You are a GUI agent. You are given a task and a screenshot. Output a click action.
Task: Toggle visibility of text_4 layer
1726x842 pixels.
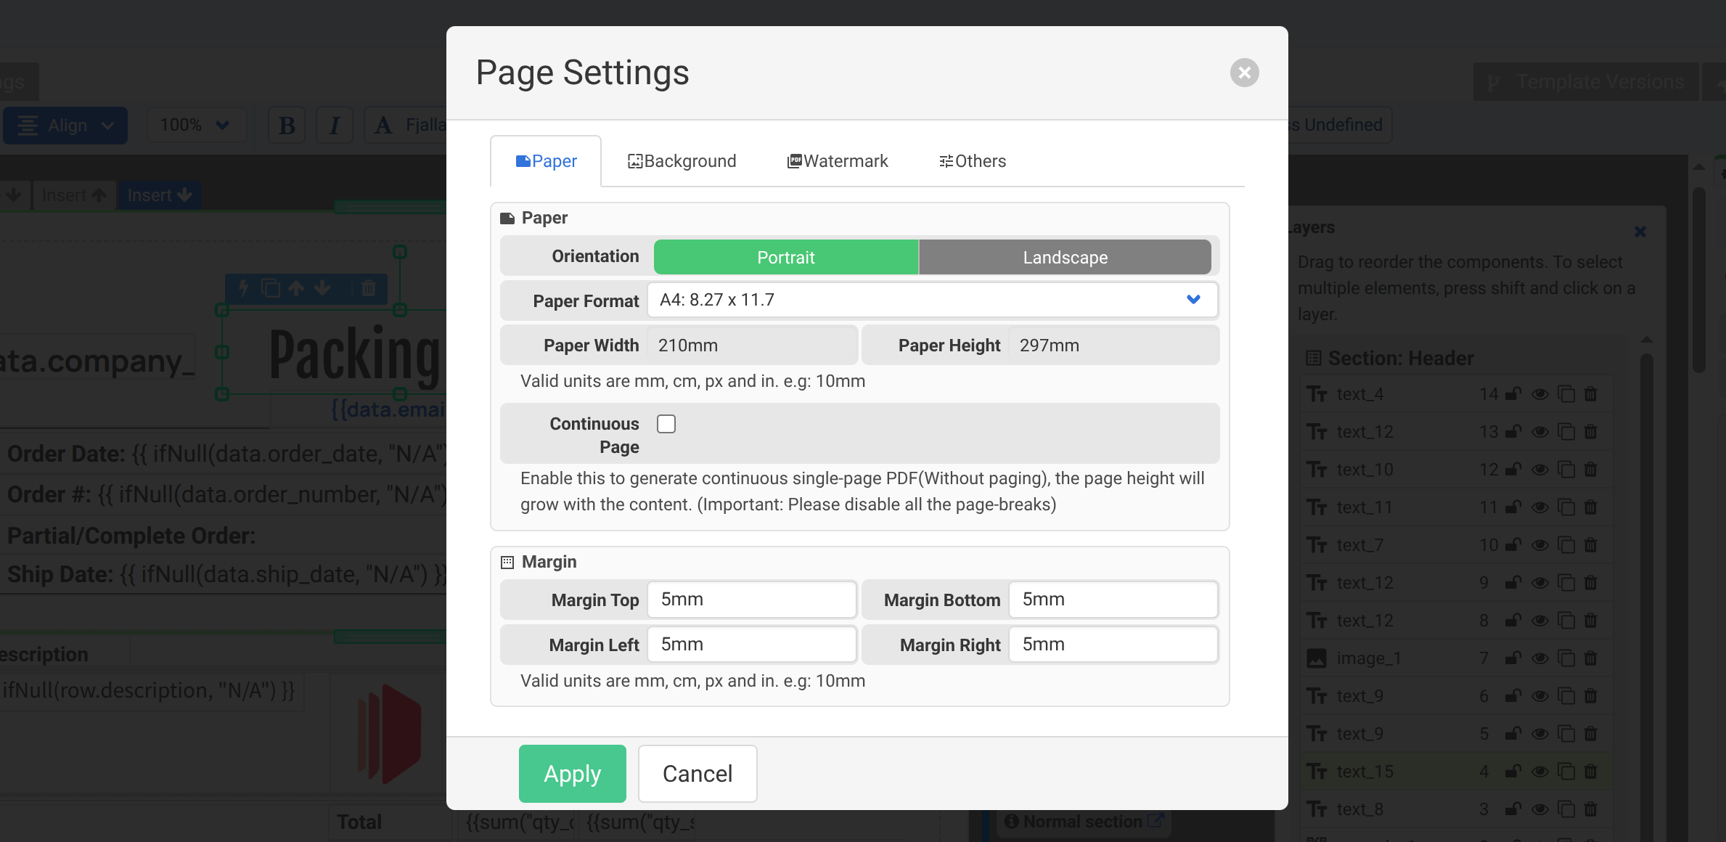1540,394
